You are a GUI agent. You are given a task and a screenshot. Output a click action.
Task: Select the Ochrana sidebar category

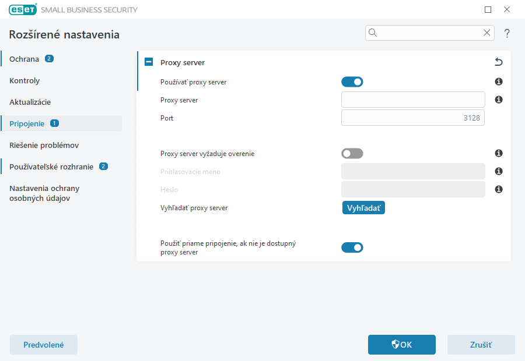24,58
